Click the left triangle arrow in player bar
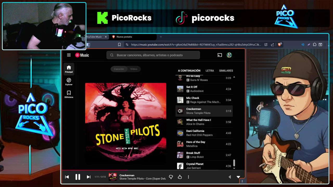Viewport: 333px width, 187px height. (x=229, y=177)
